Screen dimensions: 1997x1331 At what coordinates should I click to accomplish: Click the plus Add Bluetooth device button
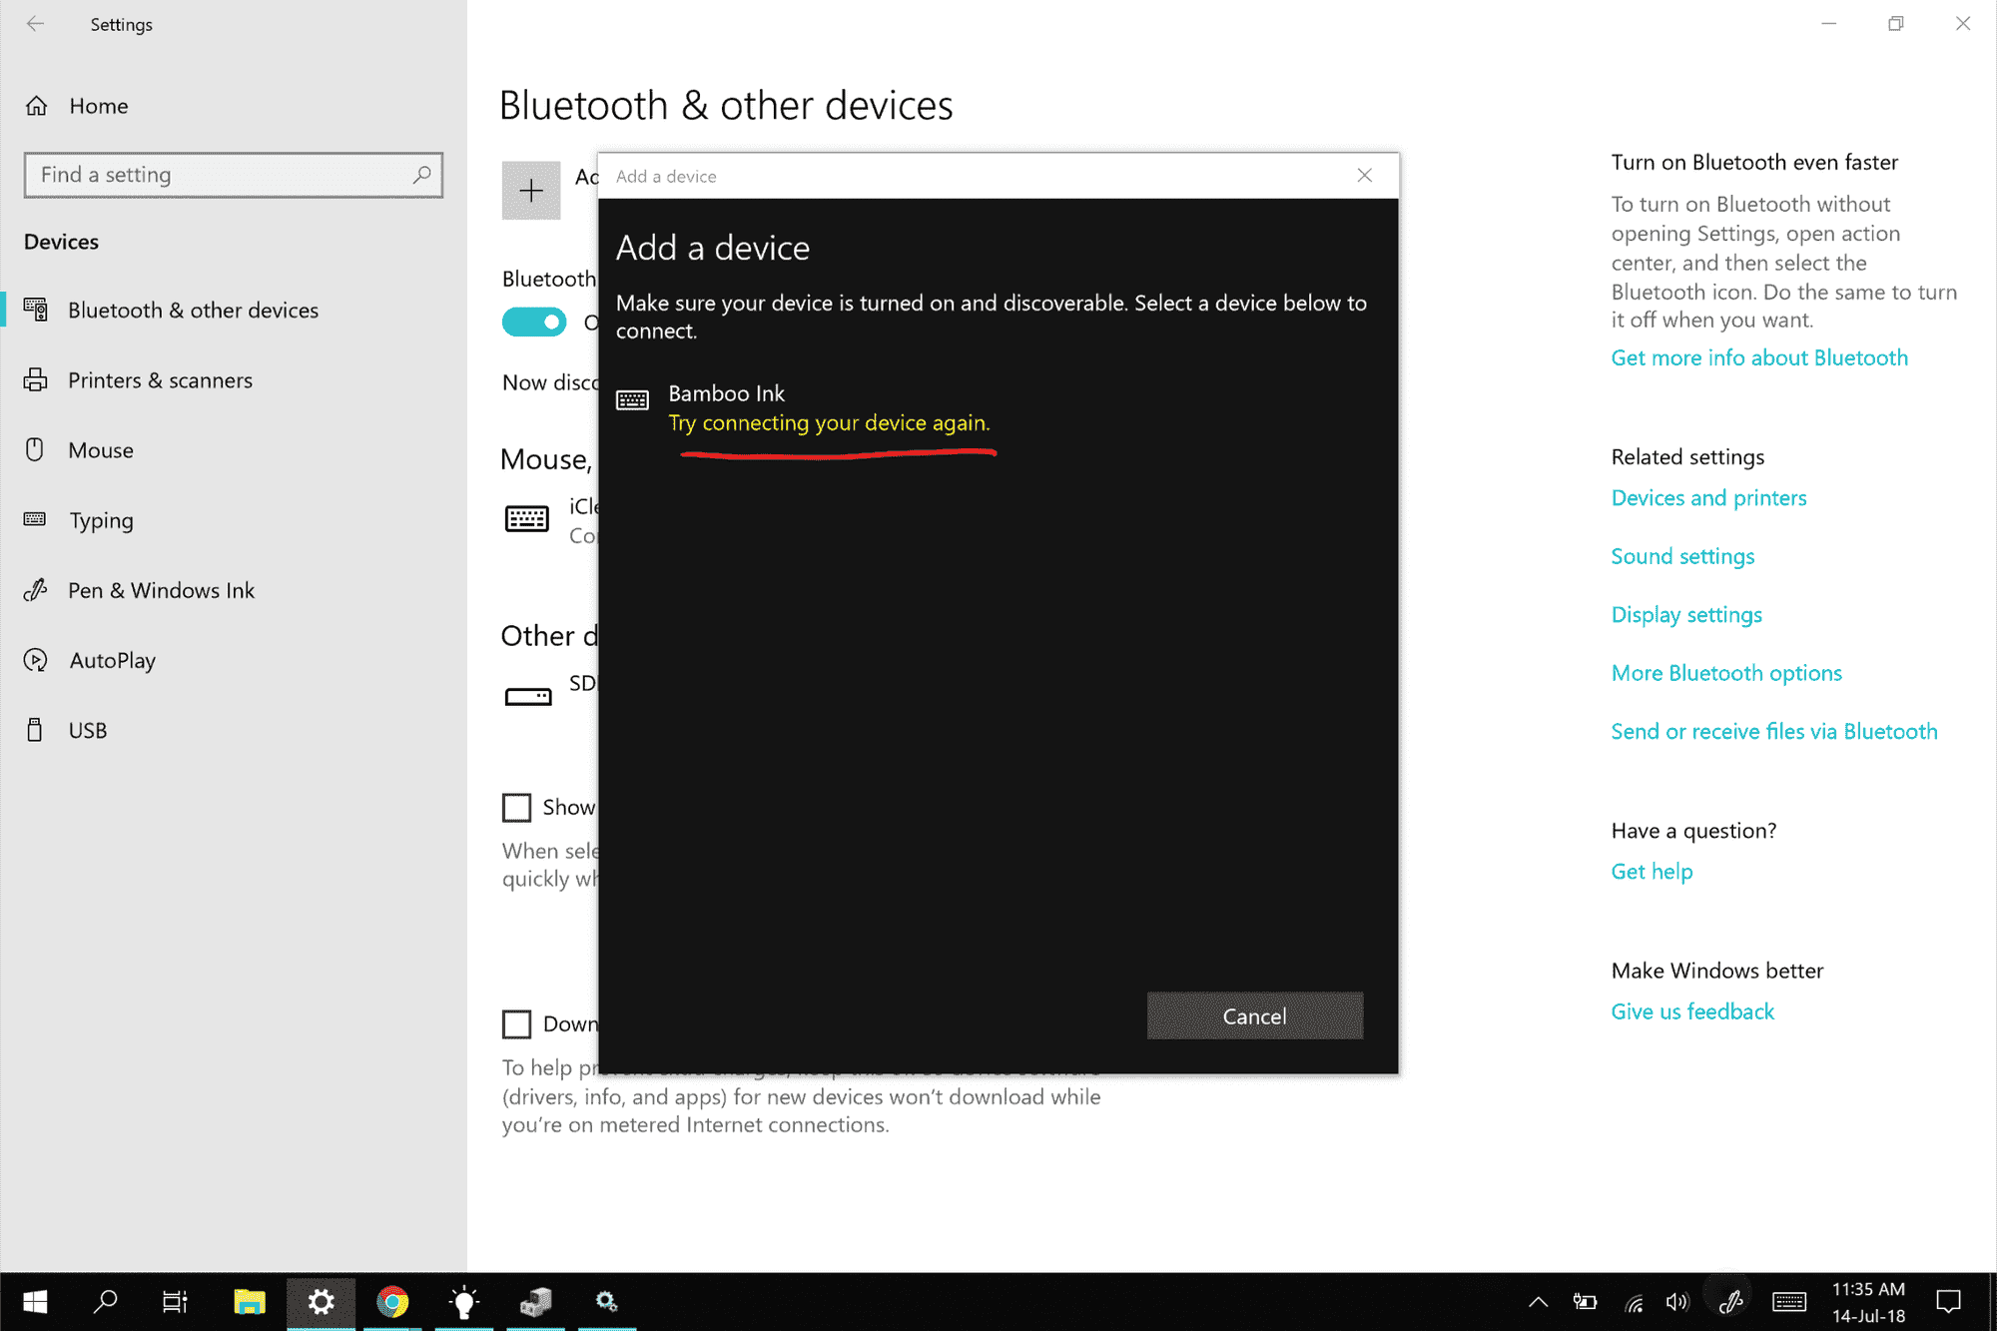[531, 190]
